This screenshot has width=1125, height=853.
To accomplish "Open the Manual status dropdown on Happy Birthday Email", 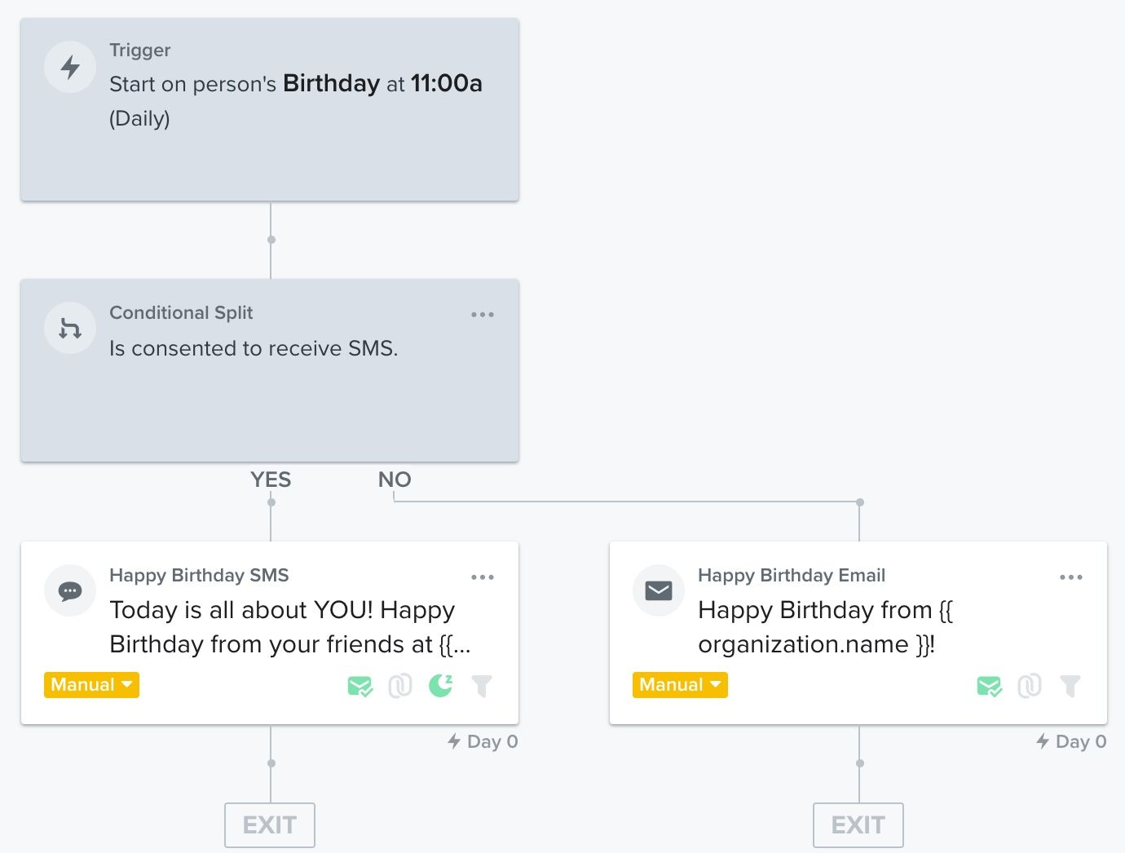I will (x=679, y=685).
